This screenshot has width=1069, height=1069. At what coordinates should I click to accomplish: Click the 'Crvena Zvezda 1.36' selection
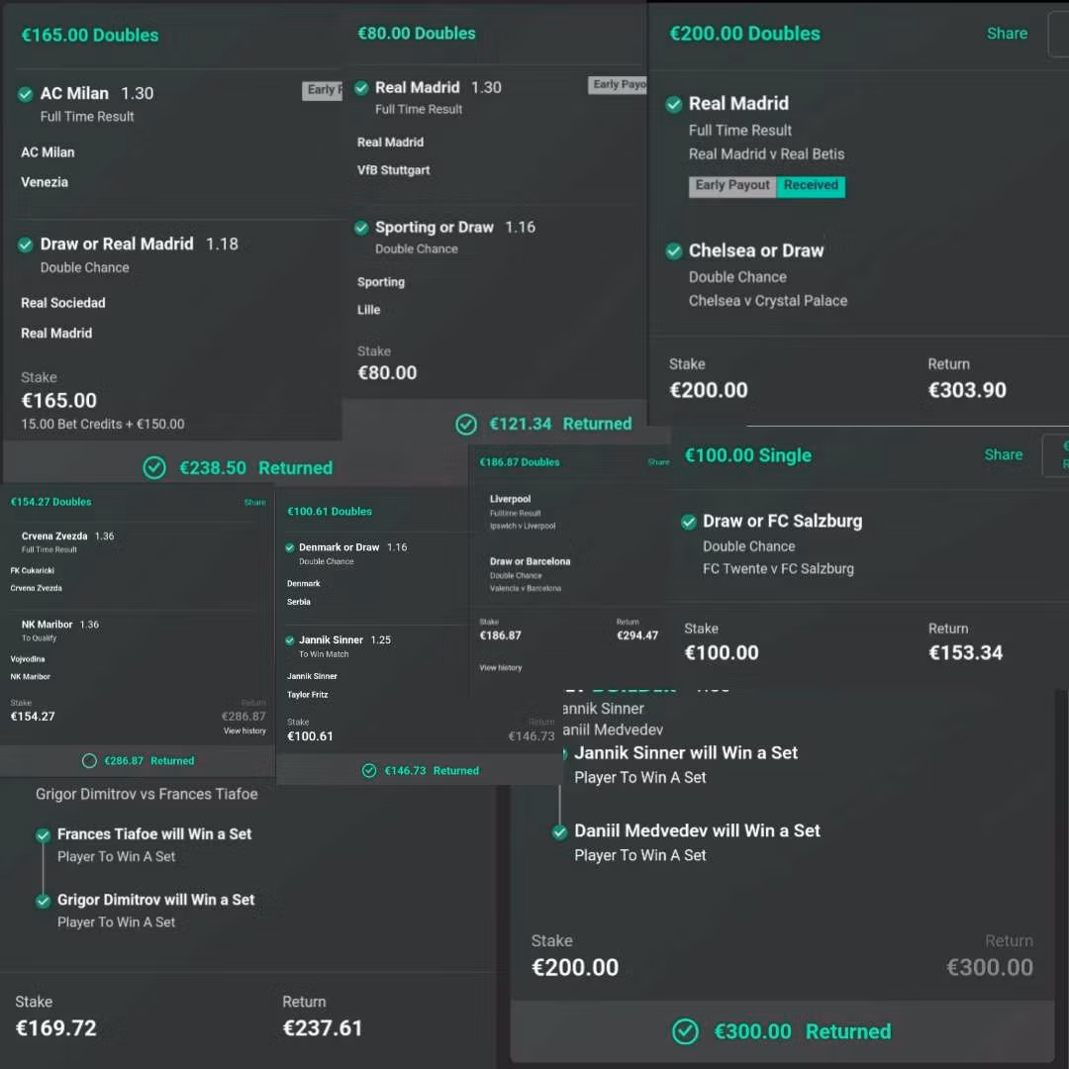(67, 536)
